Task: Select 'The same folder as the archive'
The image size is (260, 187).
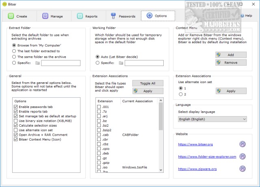Action: point(14,57)
